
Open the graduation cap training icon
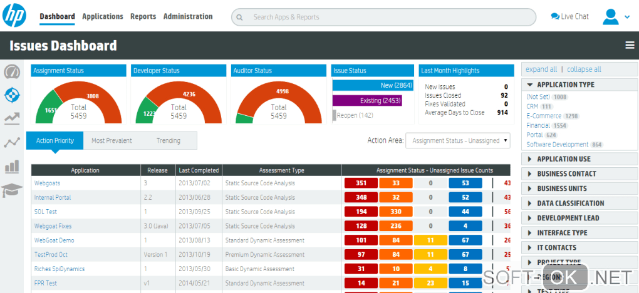tap(12, 190)
